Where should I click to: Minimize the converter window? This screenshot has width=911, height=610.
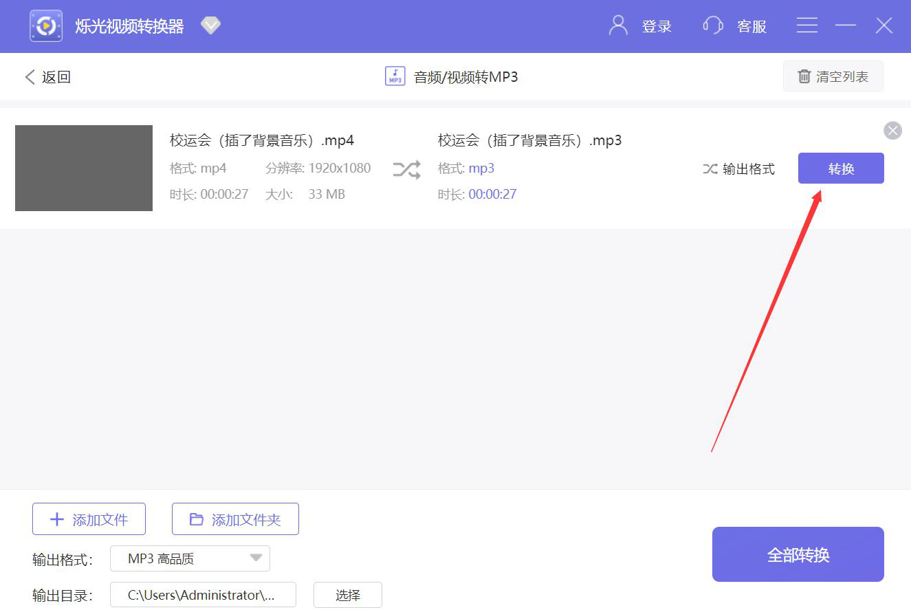pos(846,25)
